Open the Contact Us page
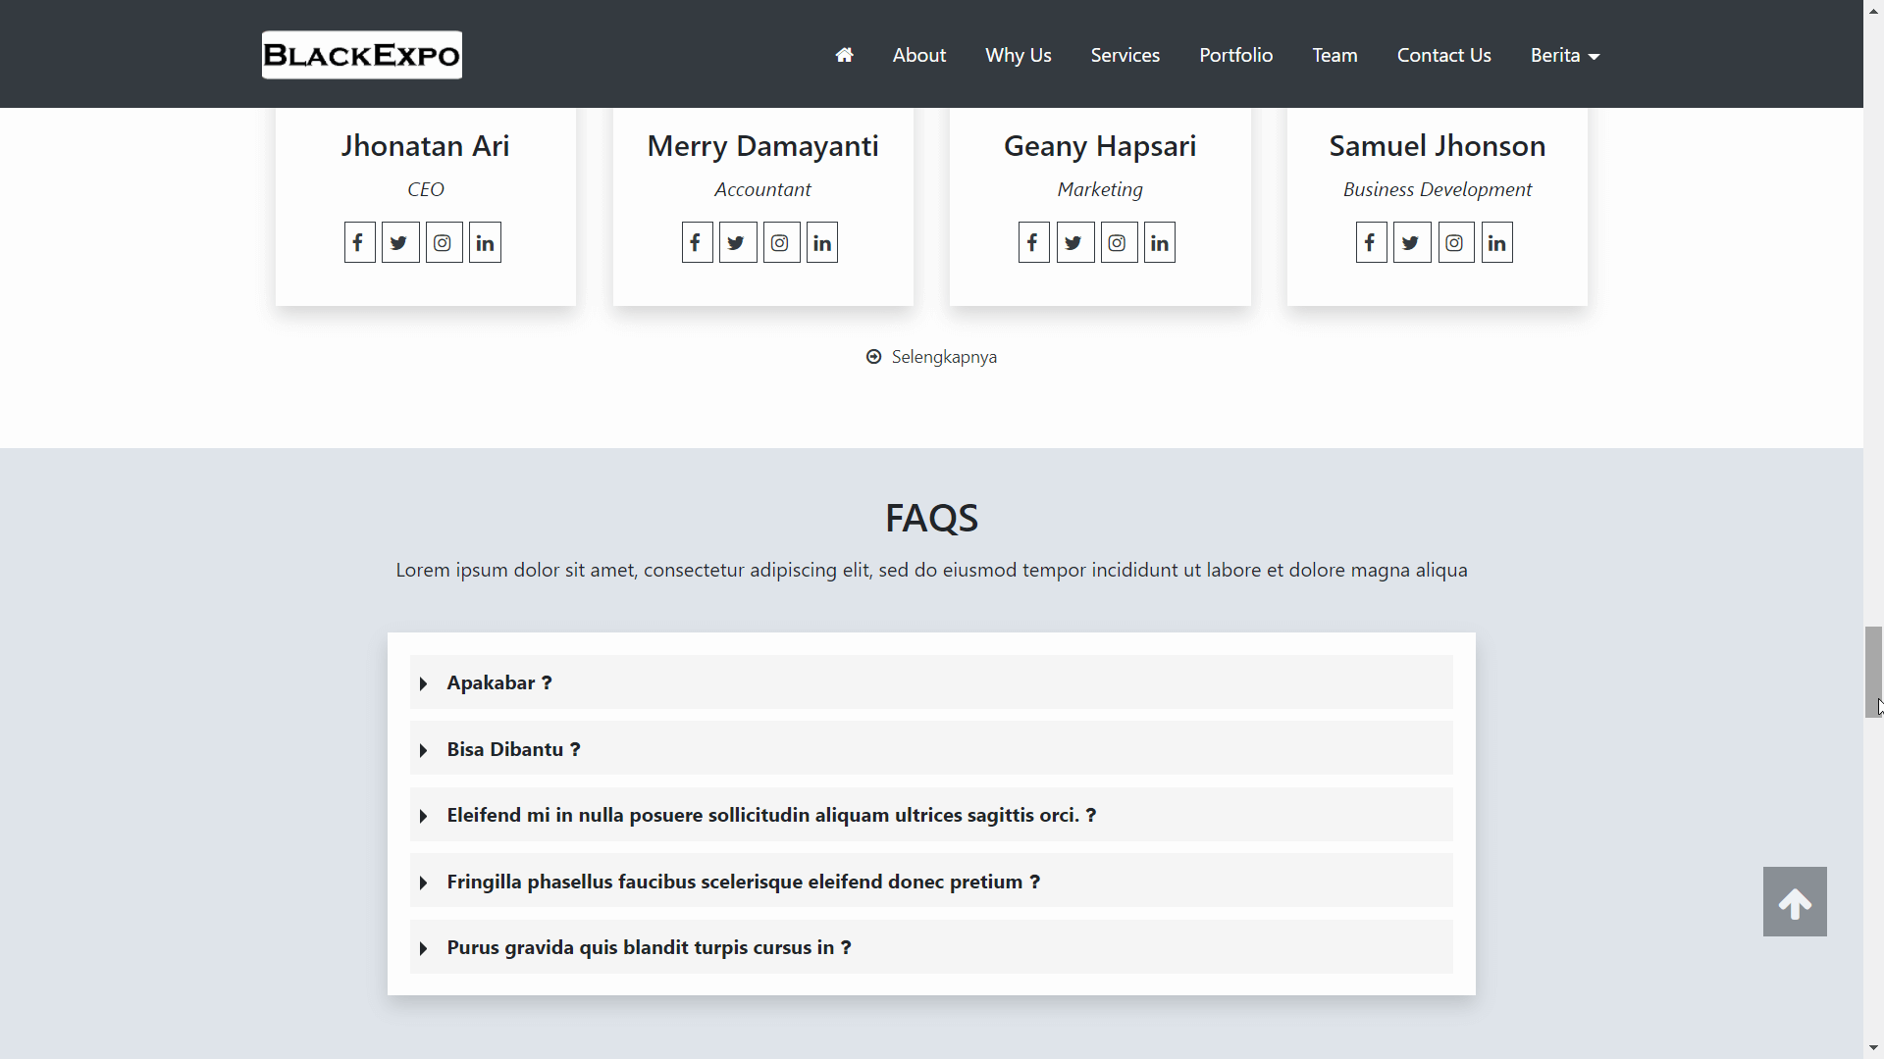Viewport: 1884px width, 1059px height. [1443, 54]
